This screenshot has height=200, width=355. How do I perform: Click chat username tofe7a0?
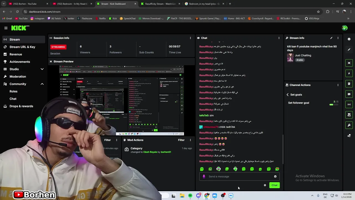(204, 116)
